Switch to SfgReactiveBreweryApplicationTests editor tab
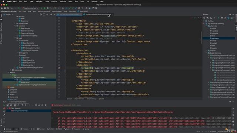237x133 pixels. pos(98,14)
